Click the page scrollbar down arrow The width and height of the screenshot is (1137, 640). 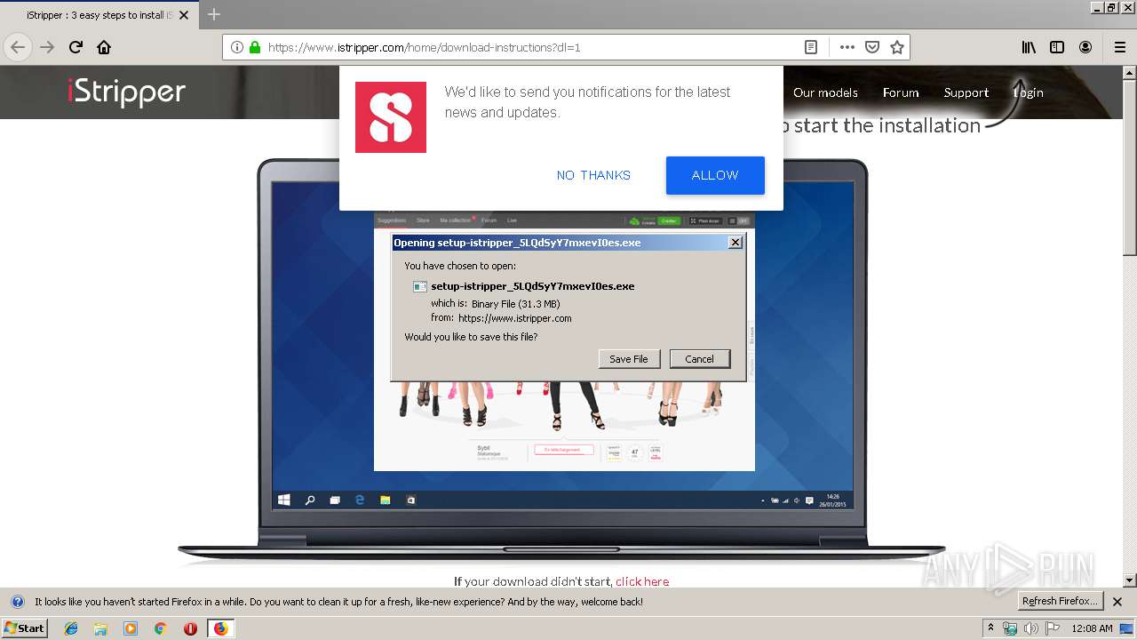1130,580
